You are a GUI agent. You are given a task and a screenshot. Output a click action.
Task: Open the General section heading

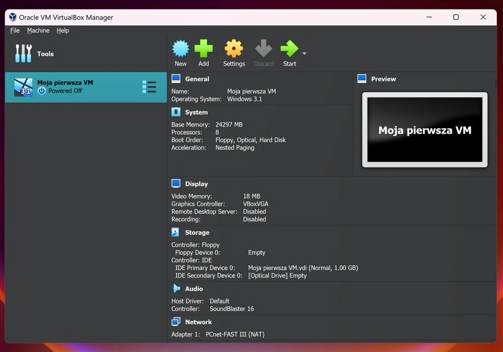tap(197, 79)
